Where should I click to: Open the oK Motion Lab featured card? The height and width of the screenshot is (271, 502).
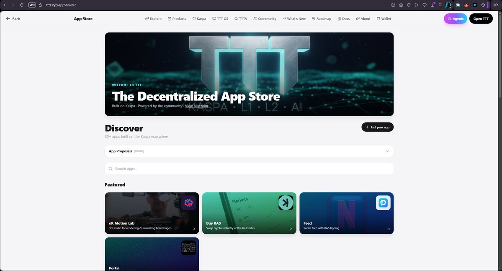point(152,213)
